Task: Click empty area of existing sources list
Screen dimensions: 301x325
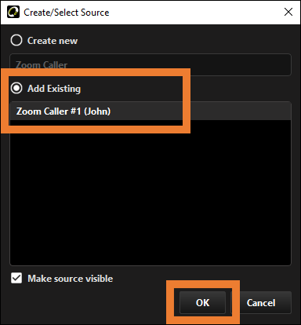Action: [x=150, y=192]
